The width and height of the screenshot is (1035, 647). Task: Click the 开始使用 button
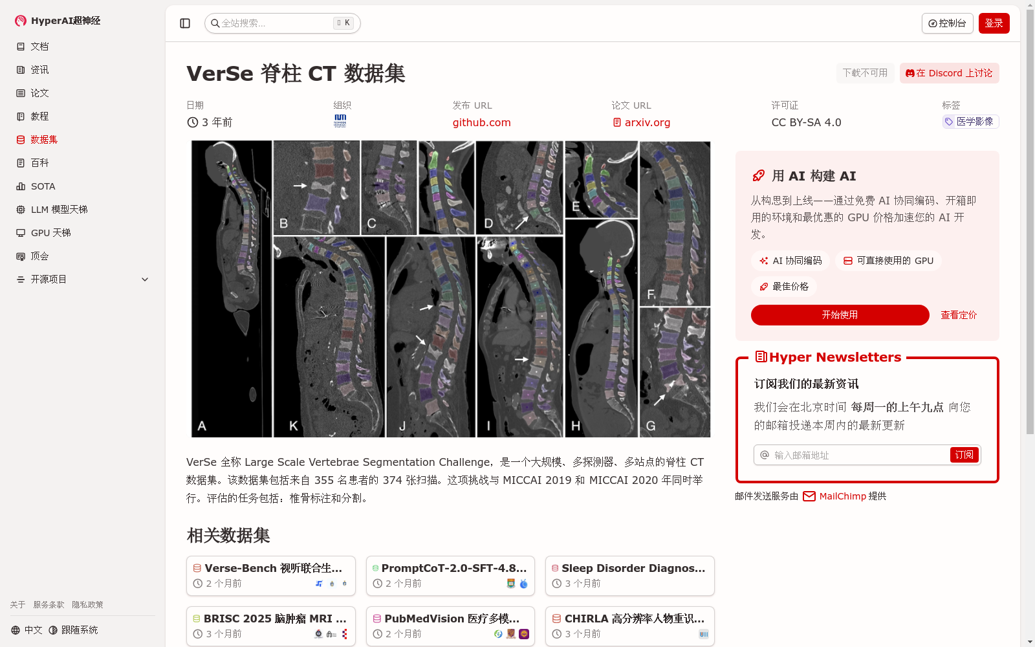pos(840,315)
